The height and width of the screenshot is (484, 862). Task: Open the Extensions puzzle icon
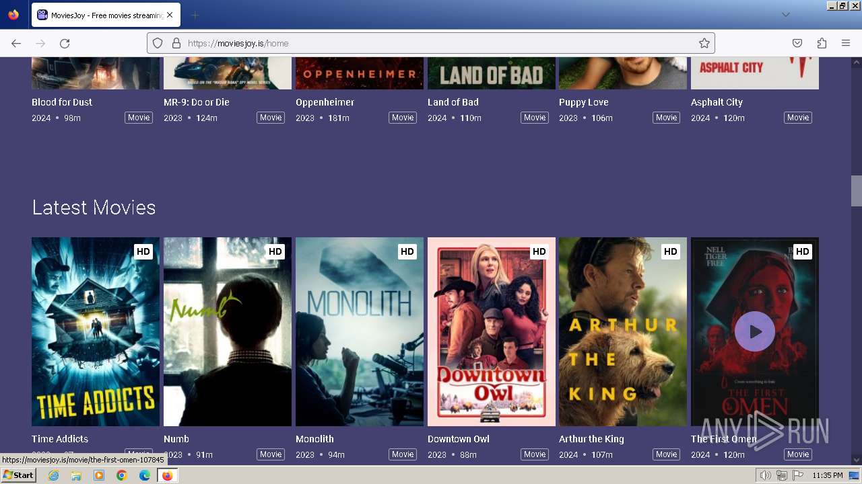822,43
